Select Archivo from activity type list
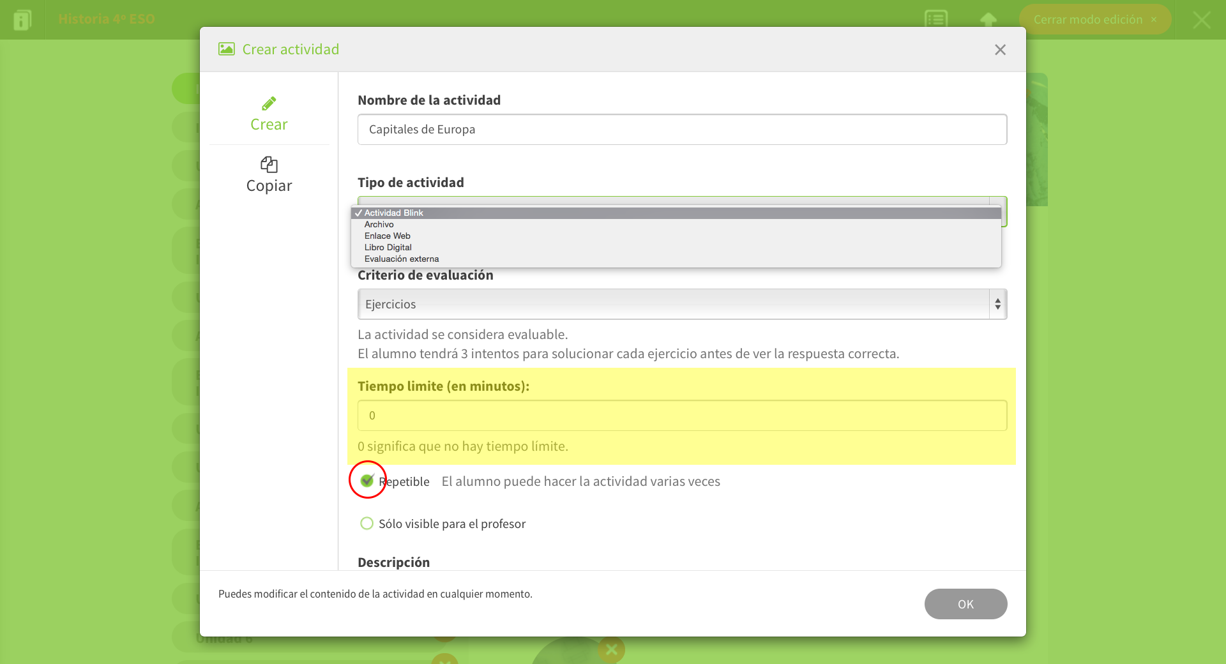The image size is (1226, 664). pyautogui.click(x=379, y=225)
